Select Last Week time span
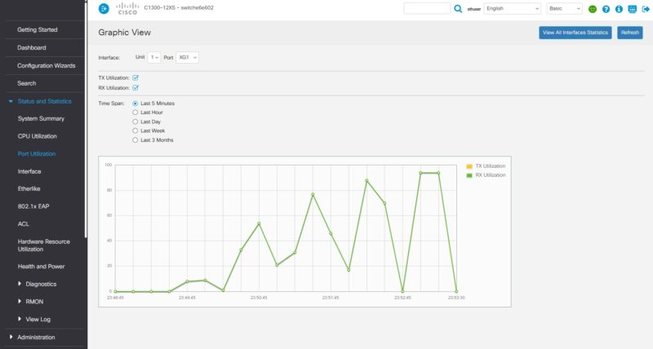 [x=135, y=130]
